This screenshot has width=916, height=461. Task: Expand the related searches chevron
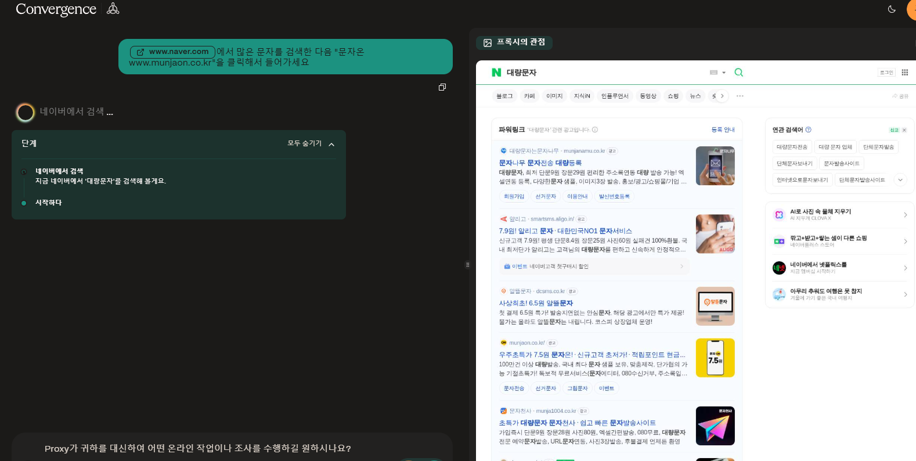point(900,179)
